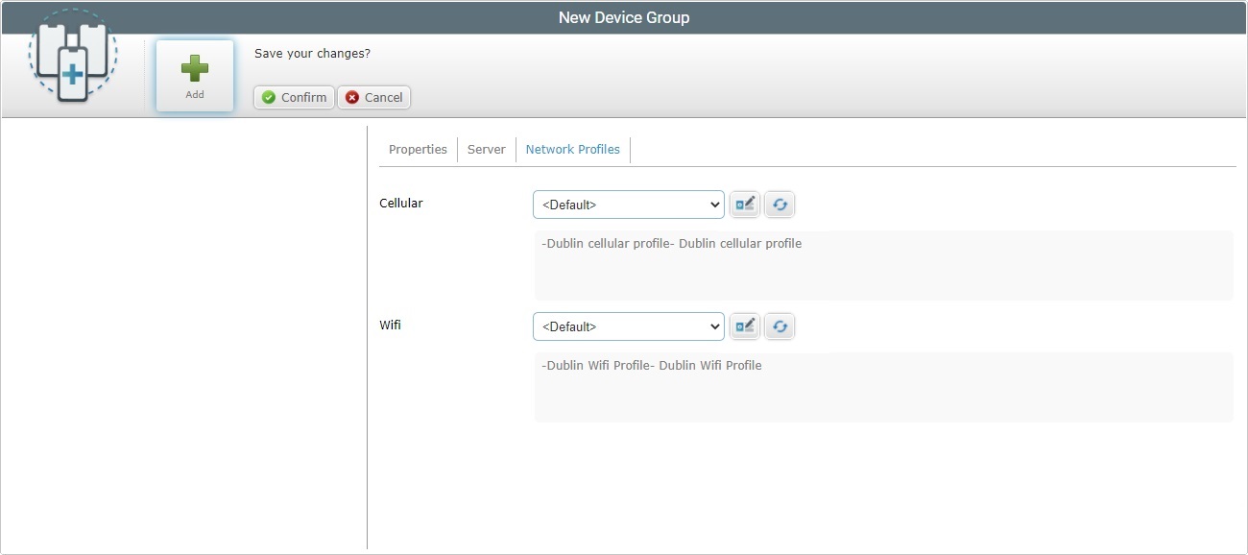Expand the Wifi Default combo box arrow
1248x555 pixels.
(715, 326)
